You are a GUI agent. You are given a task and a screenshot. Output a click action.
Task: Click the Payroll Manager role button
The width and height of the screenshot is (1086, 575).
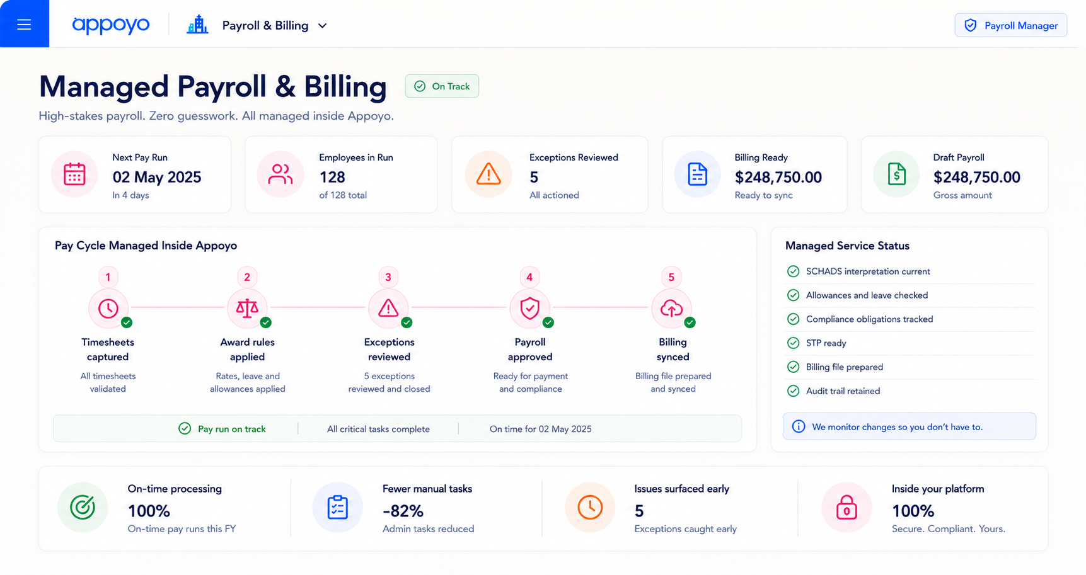click(x=1010, y=25)
